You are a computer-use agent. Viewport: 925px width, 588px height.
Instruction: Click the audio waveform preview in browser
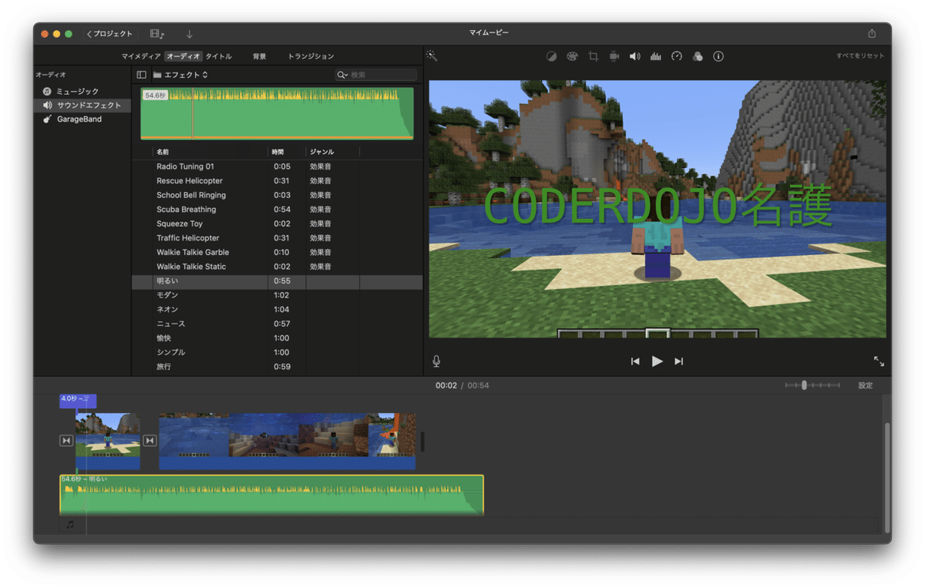coord(277,113)
